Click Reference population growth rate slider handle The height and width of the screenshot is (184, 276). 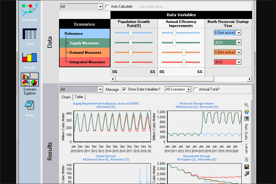(131, 33)
